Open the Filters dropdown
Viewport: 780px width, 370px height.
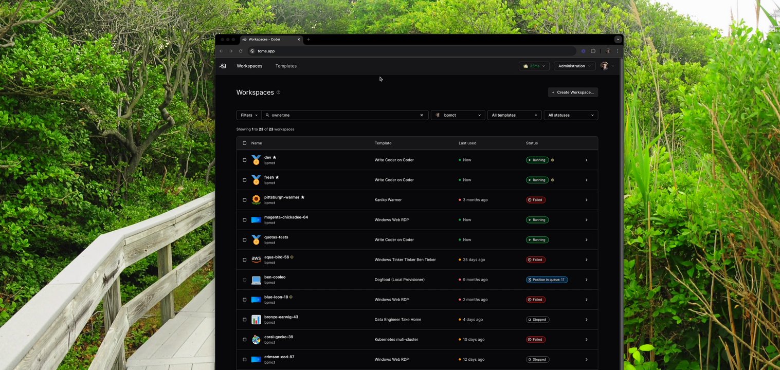click(249, 115)
